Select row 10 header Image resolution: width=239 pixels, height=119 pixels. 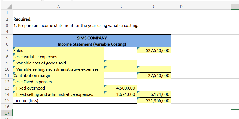pyautogui.click(x=7, y=69)
